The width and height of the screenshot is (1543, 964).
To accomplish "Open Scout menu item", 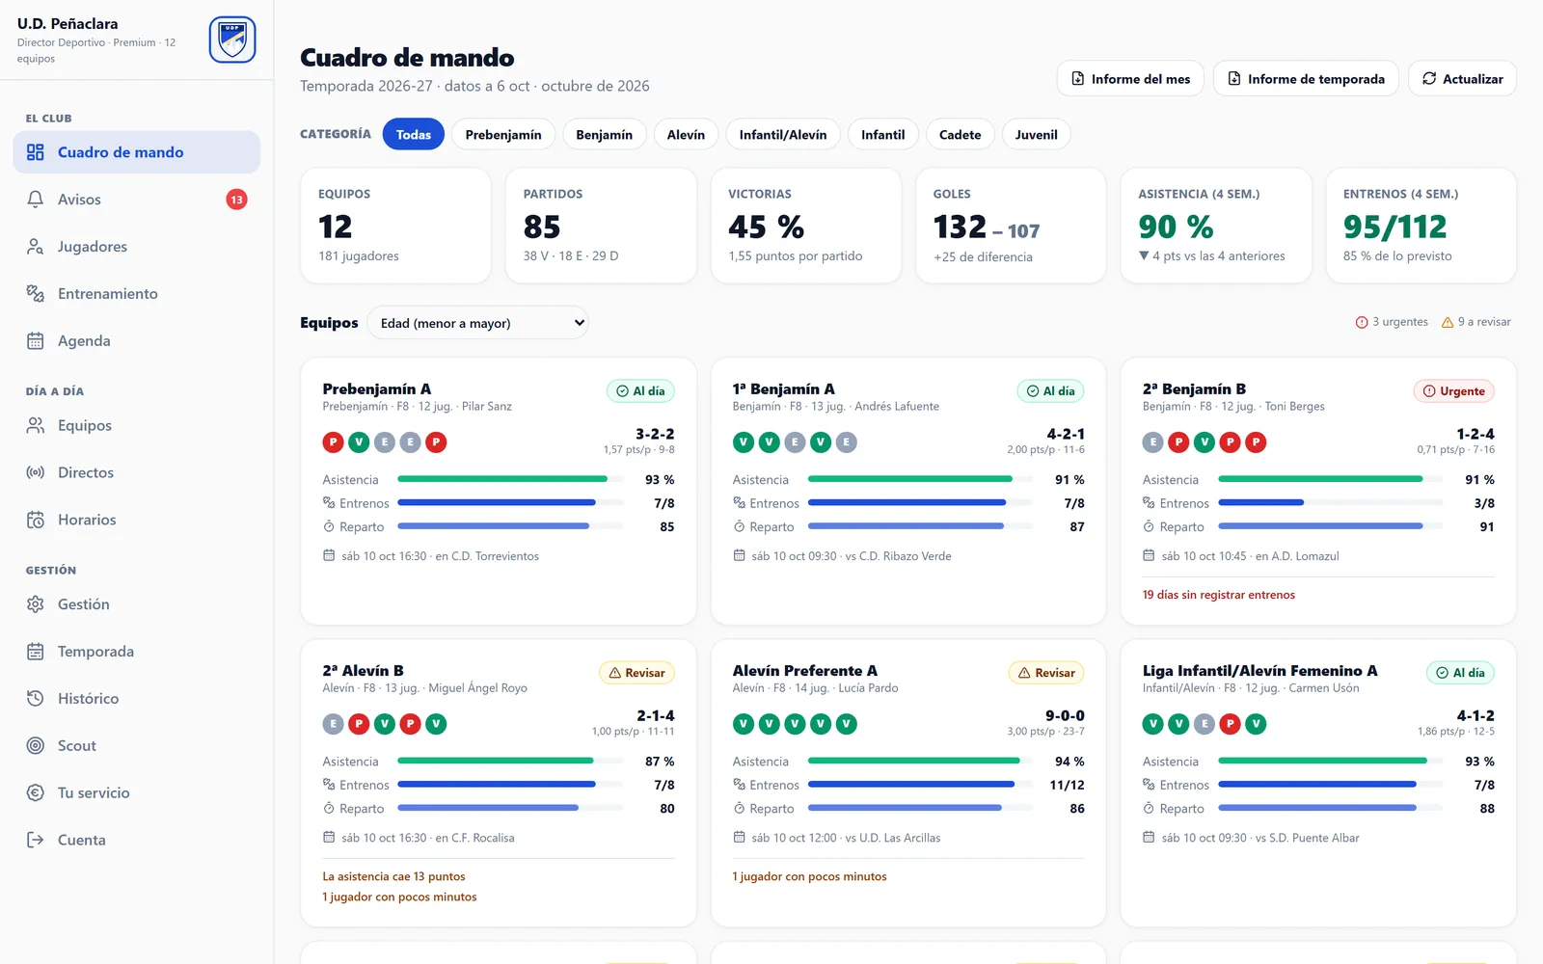I will click(x=137, y=746).
